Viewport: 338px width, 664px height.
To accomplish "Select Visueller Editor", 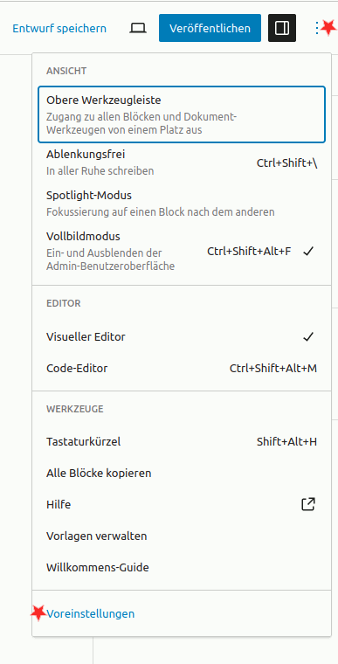I will pos(182,337).
